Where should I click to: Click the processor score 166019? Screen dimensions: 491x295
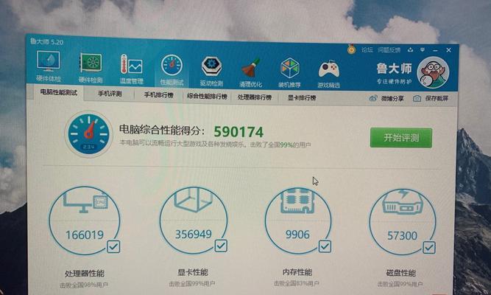click(x=85, y=235)
